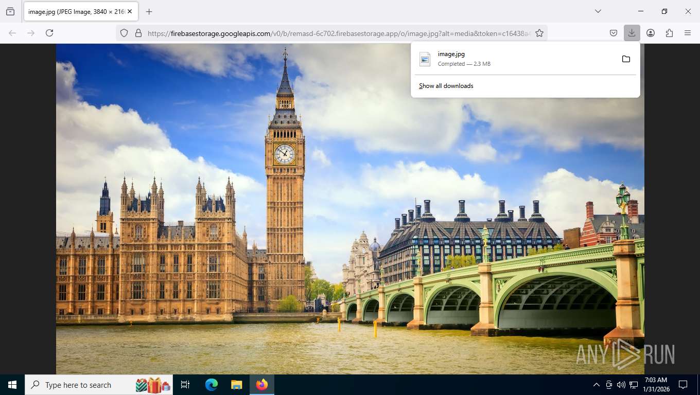Open tracking protection shield icon
The image size is (700, 395).
pyautogui.click(x=124, y=33)
